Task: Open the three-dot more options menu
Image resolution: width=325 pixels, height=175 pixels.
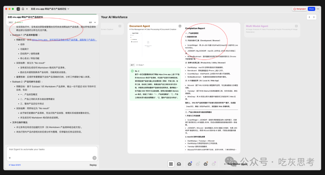Action: [318, 9]
